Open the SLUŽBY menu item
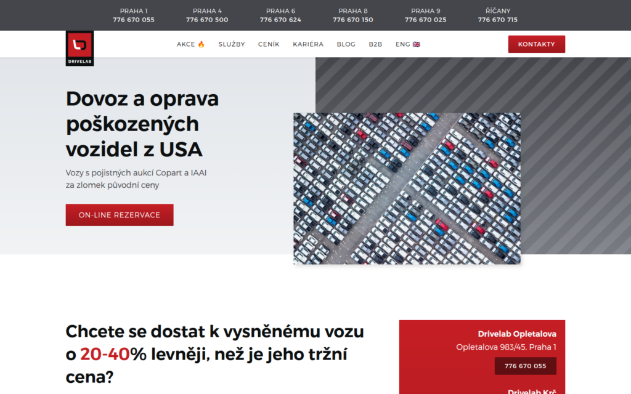 (x=232, y=44)
